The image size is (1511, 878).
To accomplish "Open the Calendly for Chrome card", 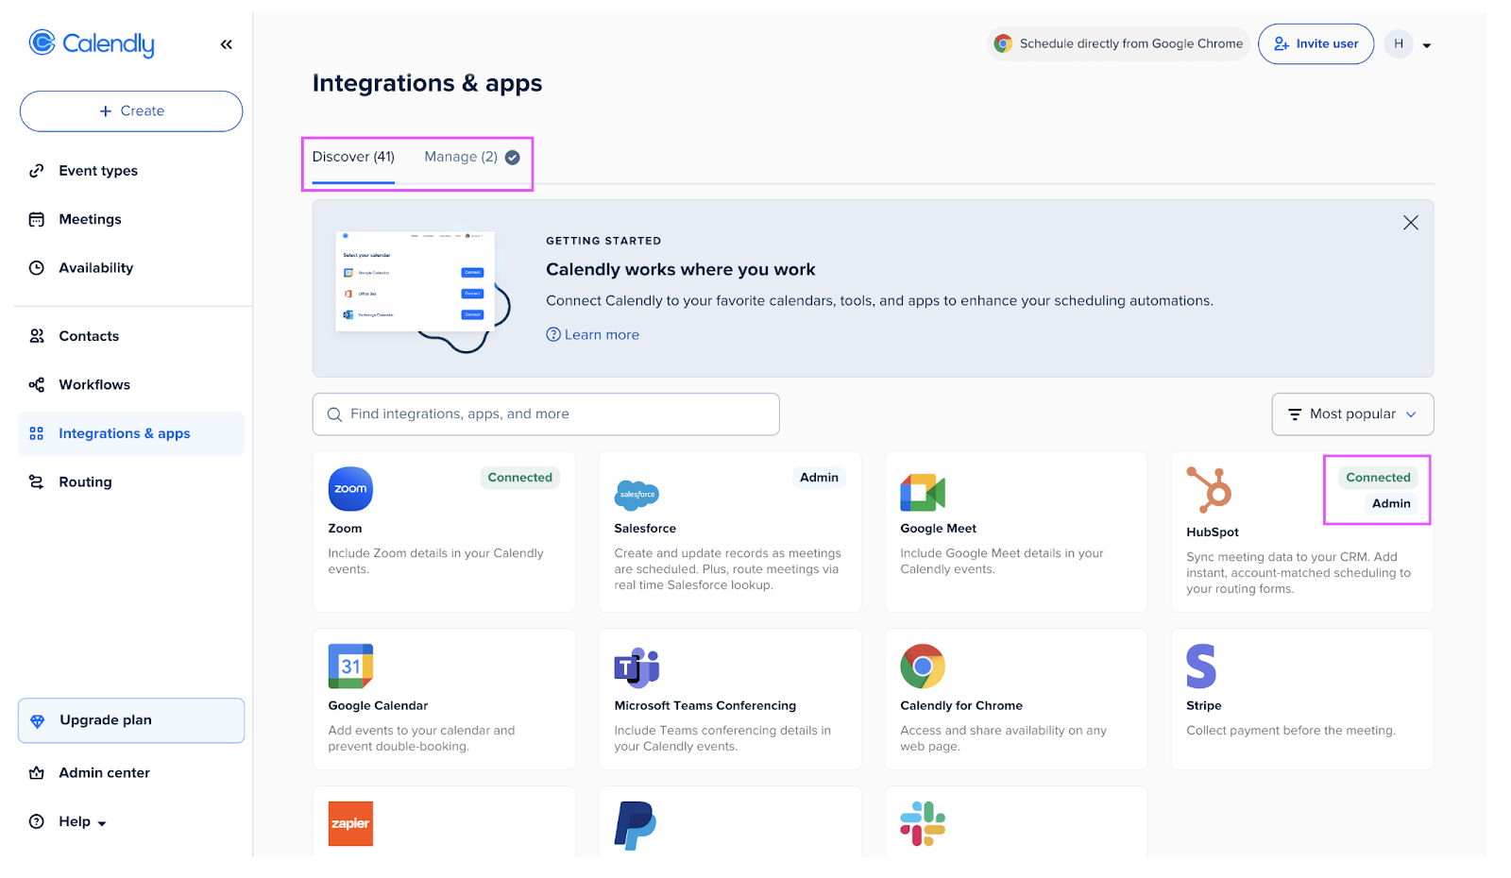I will [x=1016, y=700].
